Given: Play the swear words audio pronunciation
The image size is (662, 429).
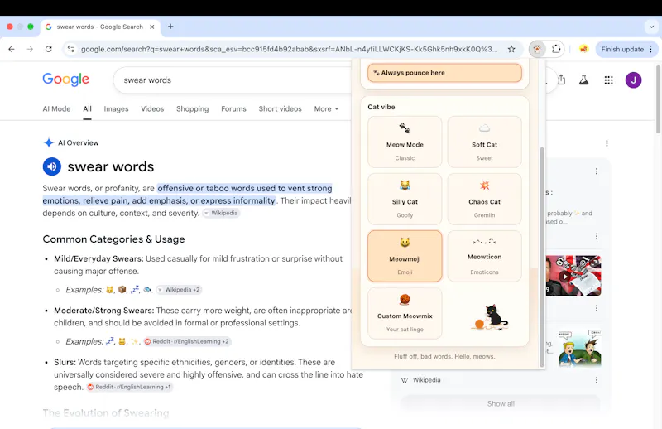Looking at the screenshot, I should (x=52, y=166).
